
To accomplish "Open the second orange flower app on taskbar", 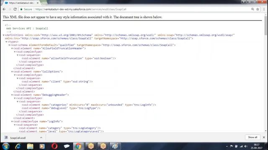I will 103,146.
